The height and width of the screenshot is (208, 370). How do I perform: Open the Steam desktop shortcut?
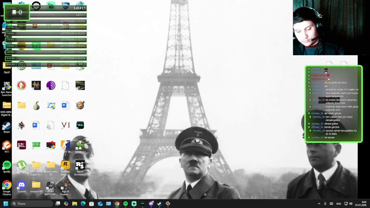pyautogui.click(x=7, y=127)
